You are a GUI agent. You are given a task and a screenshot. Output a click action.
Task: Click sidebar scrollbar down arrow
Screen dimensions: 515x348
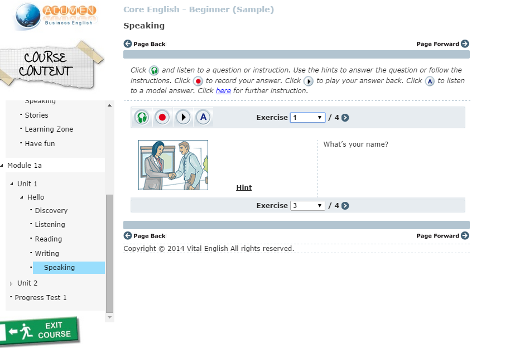point(110,317)
